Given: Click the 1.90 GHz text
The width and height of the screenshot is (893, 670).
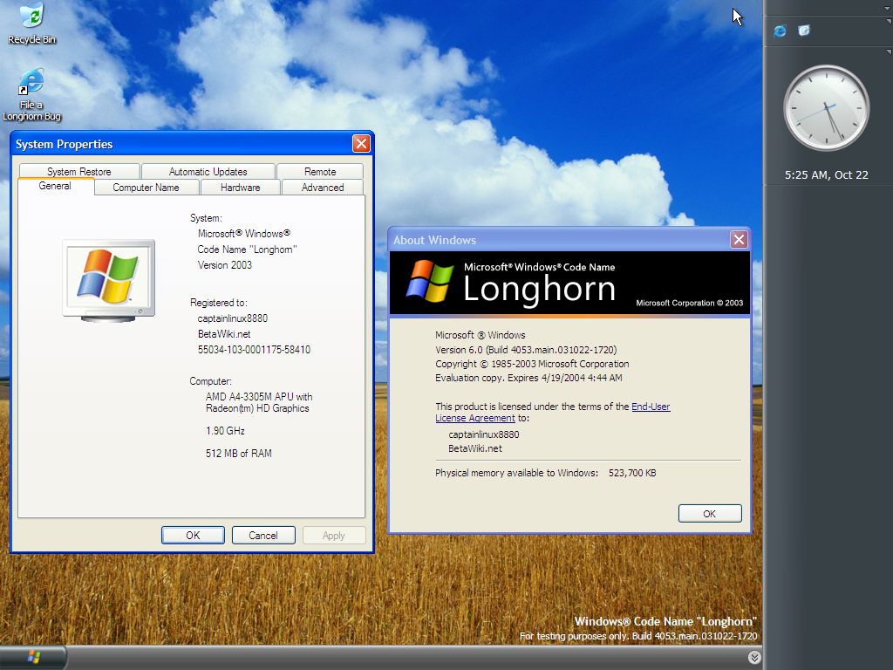Looking at the screenshot, I should click(226, 431).
